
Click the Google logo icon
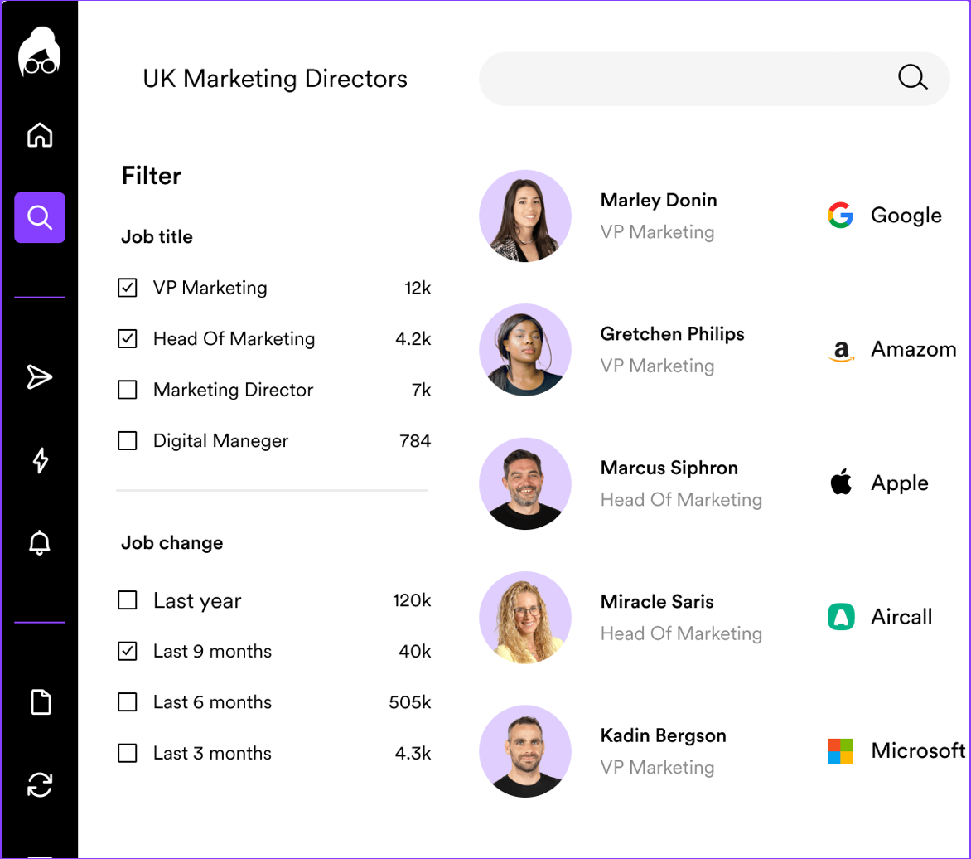840,215
